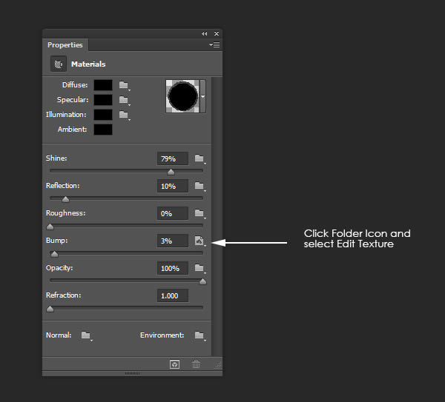Click the panel resize grip at bottom corner
Screen dimensions: 445x402
[217, 366]
